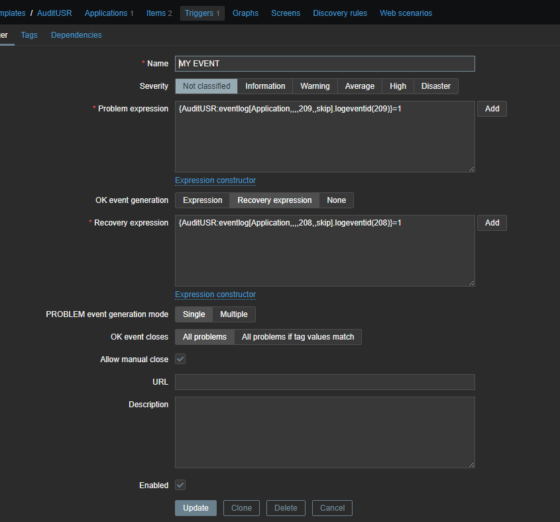Click into the URL input field
This screenshot has height=522, width=560.
pyautogui.click(x=325, y=382)
